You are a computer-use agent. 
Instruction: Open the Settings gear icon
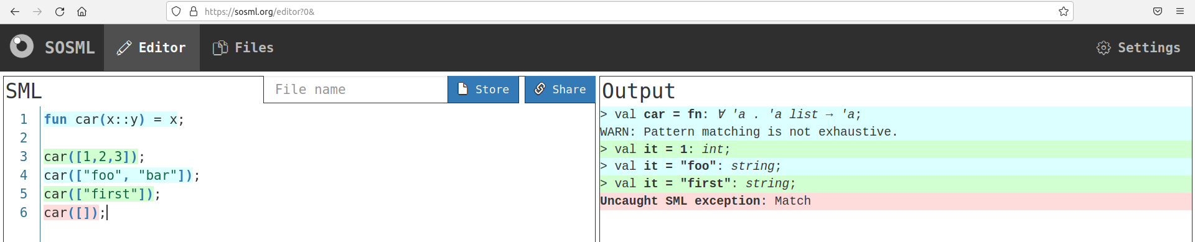pyautogui.click(x=1104, y=48)
